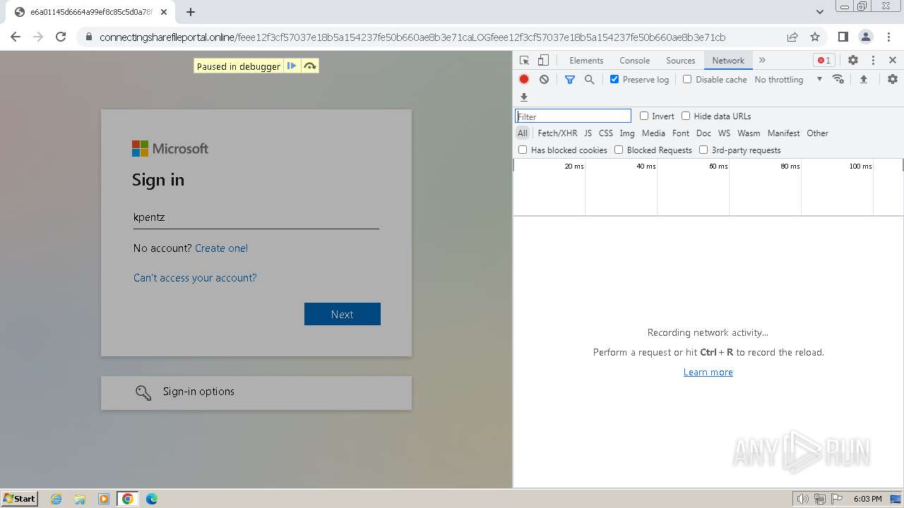This screenshot has width=904, height=508.
Task: Reload the current page
Action: pos(61,37)
